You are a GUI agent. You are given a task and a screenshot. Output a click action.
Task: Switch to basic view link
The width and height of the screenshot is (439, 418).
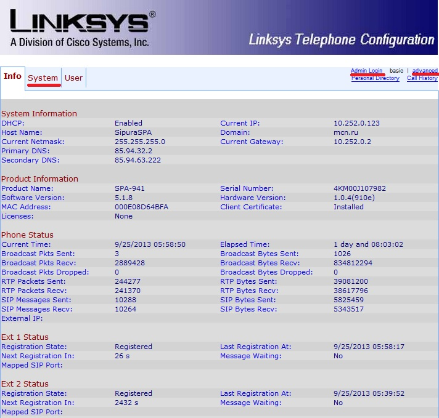(x=396, y=70)
